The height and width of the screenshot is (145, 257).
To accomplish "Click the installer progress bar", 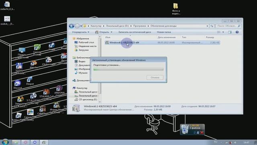I will click(x=128, y=69).
